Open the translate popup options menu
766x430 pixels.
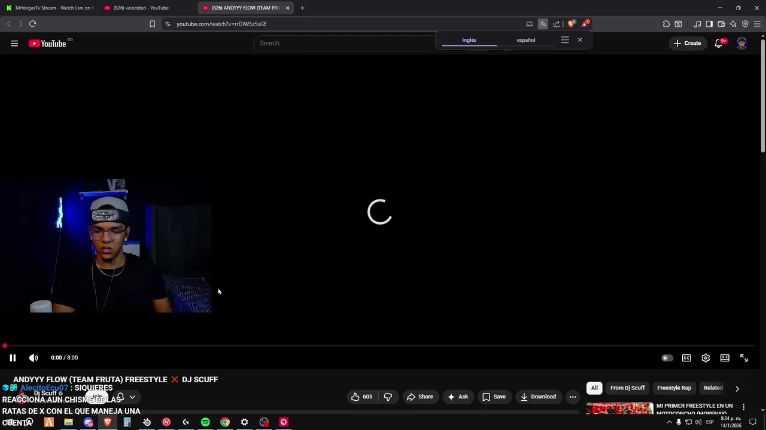[565, 40]
